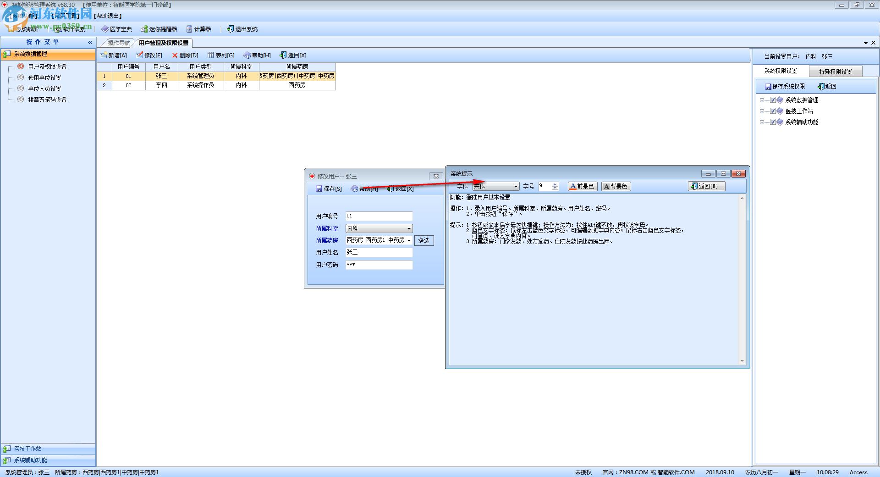Click 保存[S] in the 修改用户 dialog
Image resolution: width=880 pixels, height=477 pixels.
(x=329, y=189)
